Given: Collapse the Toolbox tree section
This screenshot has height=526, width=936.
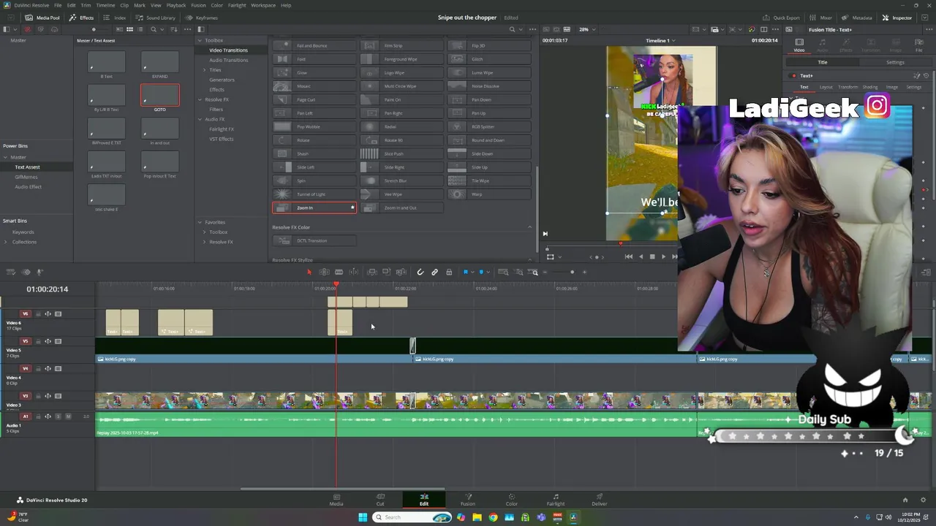Looking at the screenshot, I should pos(200,40).
